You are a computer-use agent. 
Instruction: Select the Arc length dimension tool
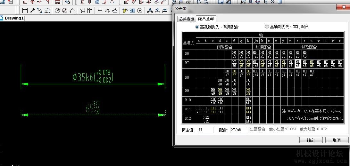point(39,11)
